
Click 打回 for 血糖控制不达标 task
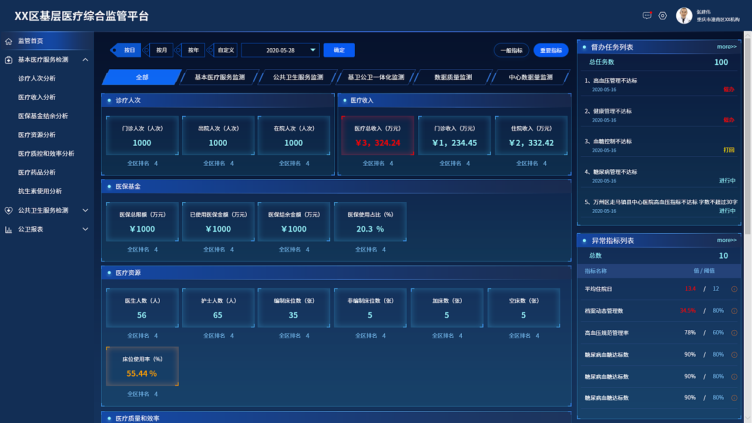729,150
